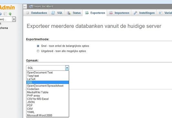This screenshot has width=172, height=118.
Task: Switch to the Importeren tab
Action: click(x=119, y=13)
